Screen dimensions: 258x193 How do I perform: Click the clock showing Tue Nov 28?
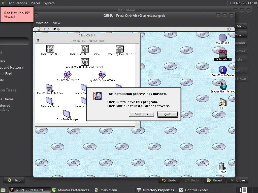pyautogui.click(x=243, y=3)
